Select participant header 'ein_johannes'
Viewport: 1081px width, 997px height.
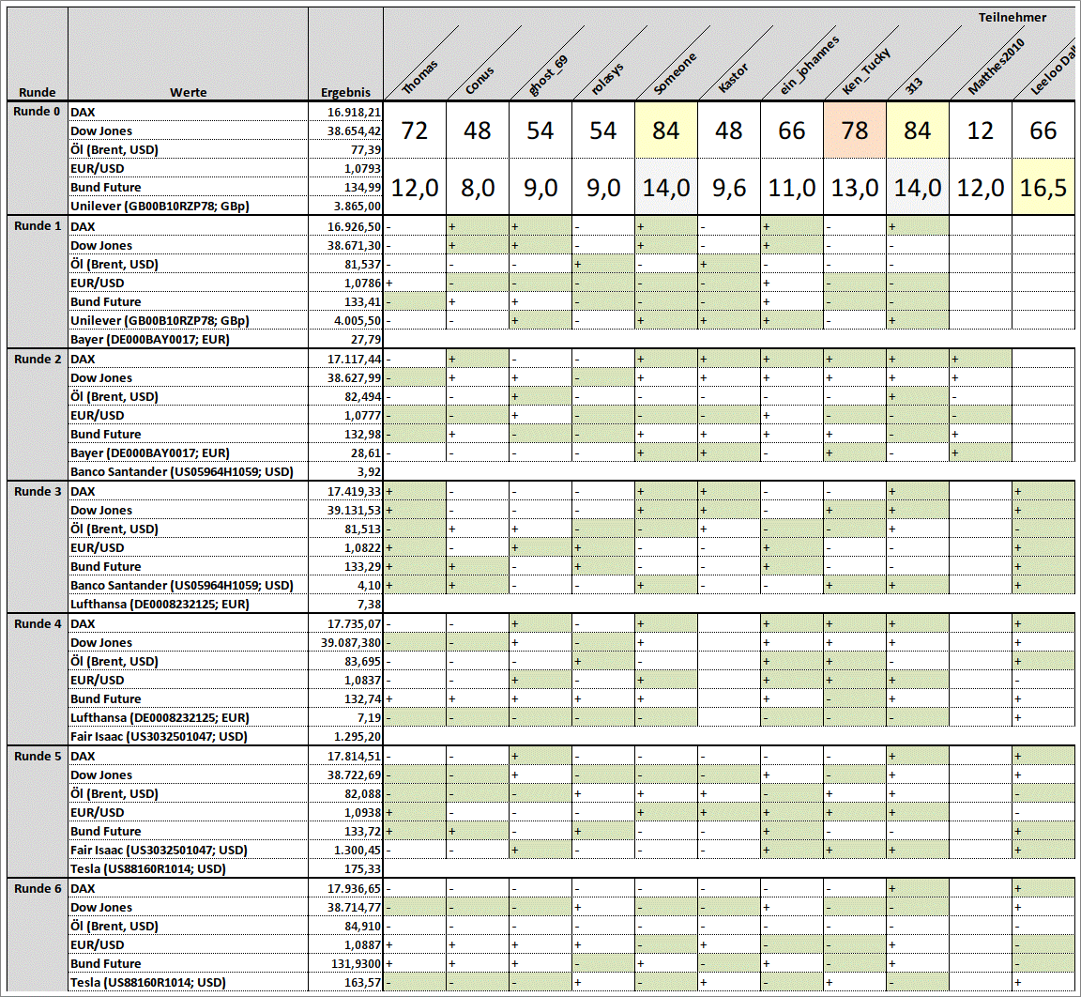[x=809, y=66]
